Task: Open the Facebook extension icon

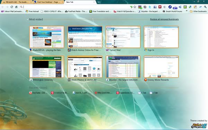Action: (155, 7)
